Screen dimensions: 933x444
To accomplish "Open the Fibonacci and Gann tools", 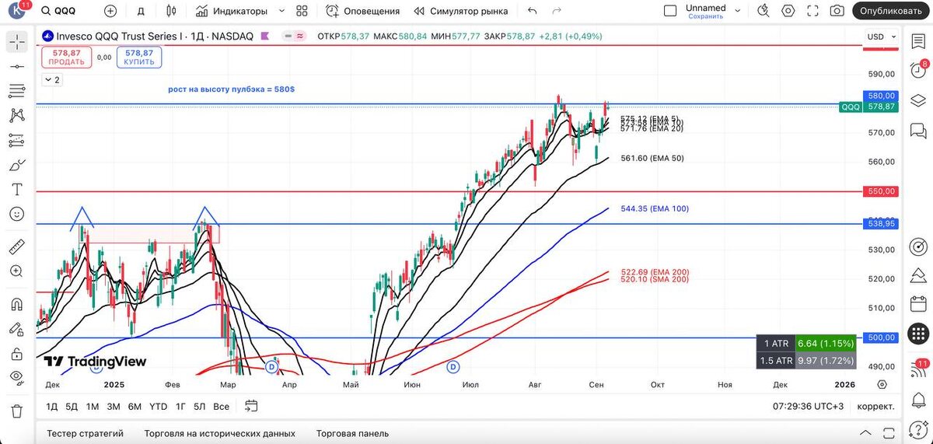I will 16,91.
